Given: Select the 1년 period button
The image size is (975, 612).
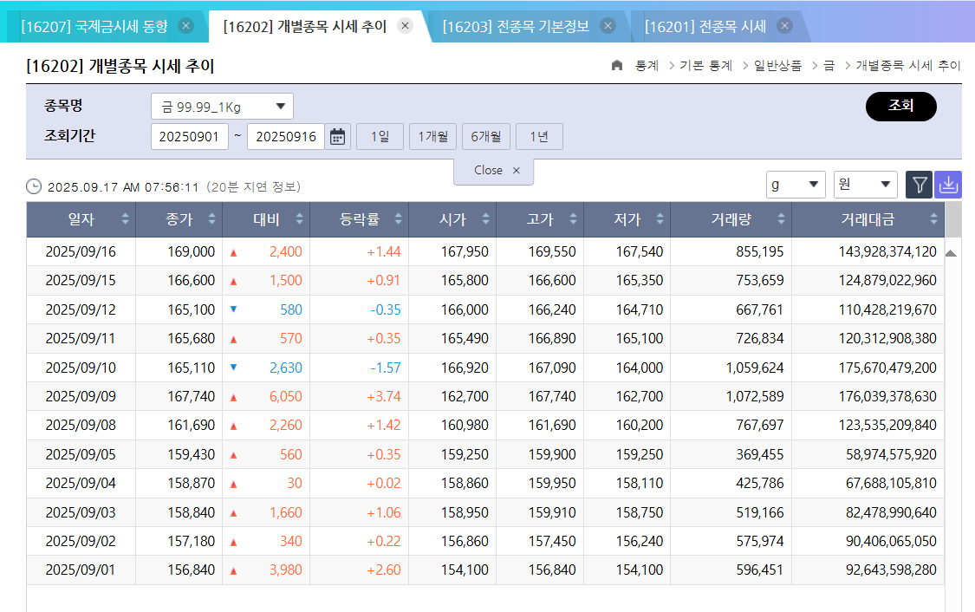Looking at the screenshot, I should pos(539,136).
